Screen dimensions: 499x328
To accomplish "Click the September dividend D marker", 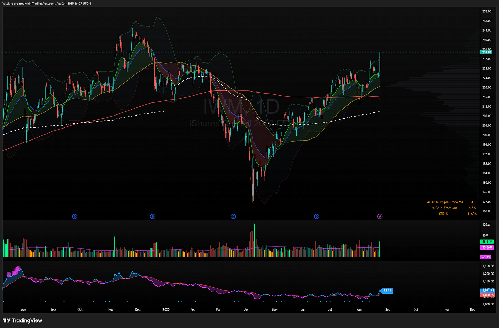I will 75,216.
